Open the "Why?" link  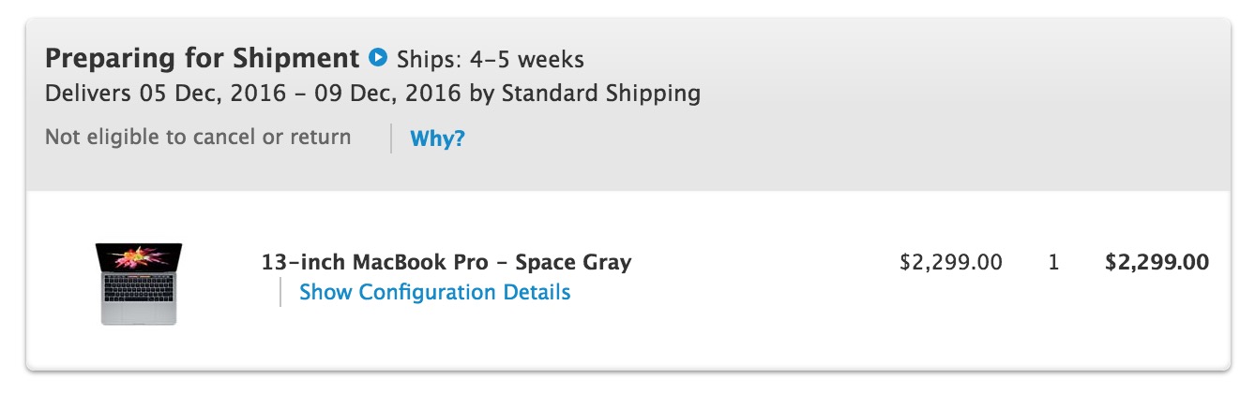point(437,139)
